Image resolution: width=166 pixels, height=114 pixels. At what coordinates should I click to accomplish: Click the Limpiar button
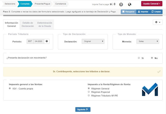coord(156,12)
